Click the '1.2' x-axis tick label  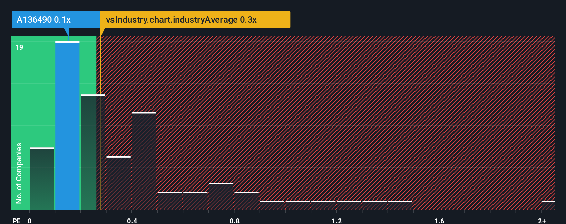point(337,221)
